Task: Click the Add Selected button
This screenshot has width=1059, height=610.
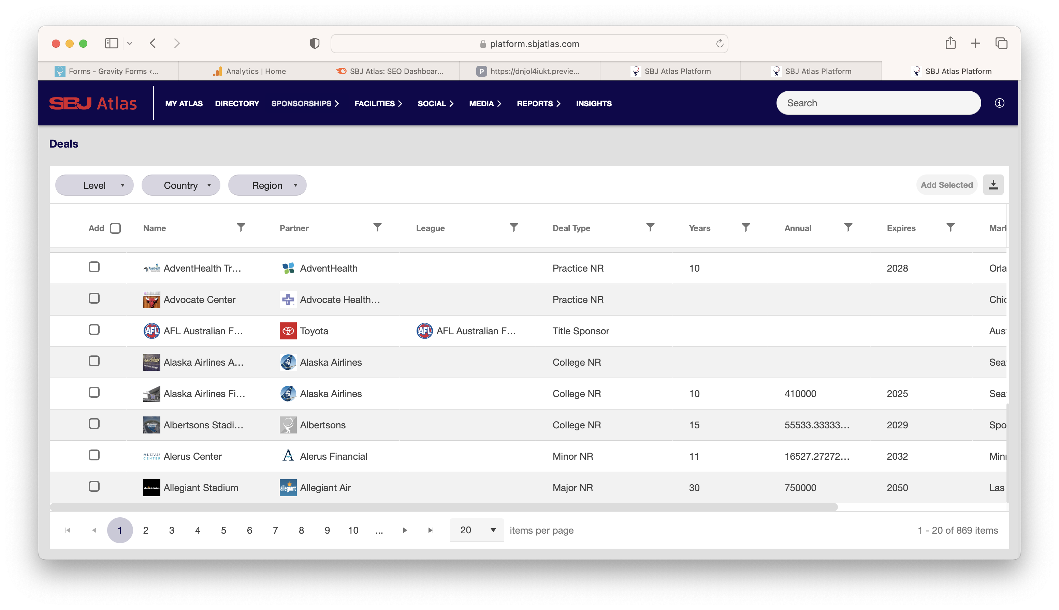Action: tap(946, 185)
